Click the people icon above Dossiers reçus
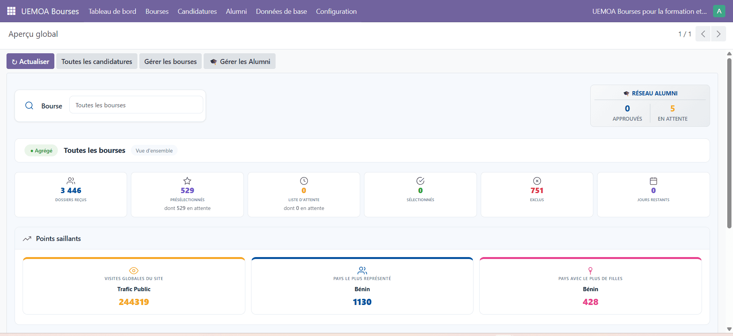The width and height of the screenshot is (733, 336). click(x=71, y=181)
